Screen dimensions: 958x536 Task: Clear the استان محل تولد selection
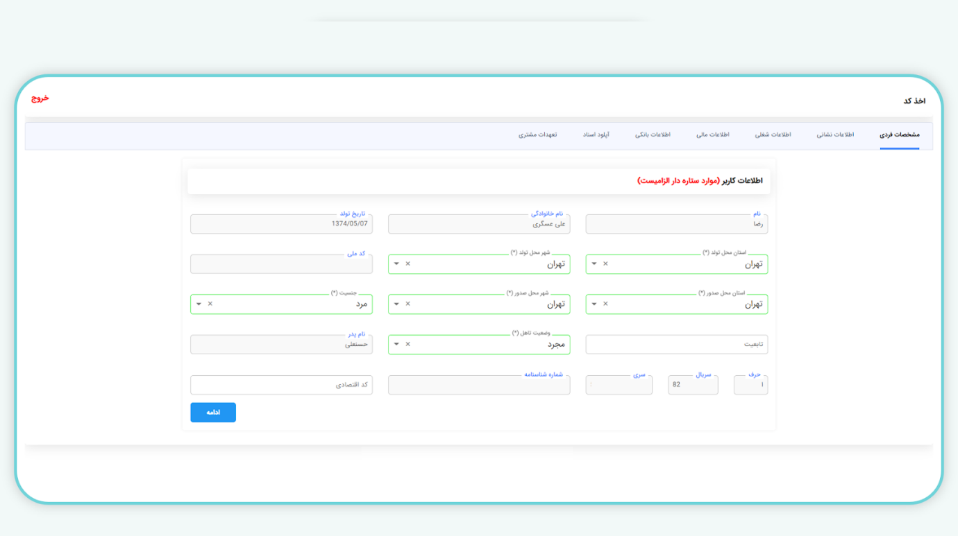tap(605, 264)
